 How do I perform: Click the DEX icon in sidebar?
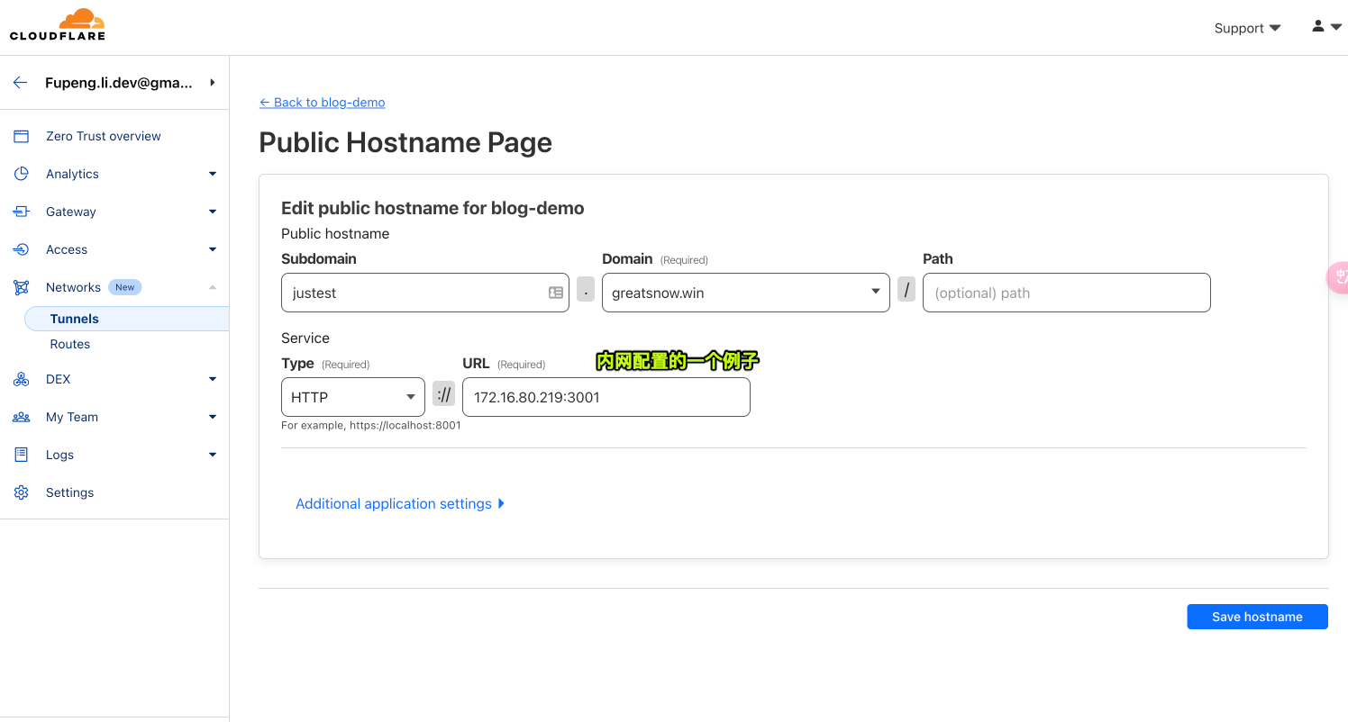(x=22, y=379)
